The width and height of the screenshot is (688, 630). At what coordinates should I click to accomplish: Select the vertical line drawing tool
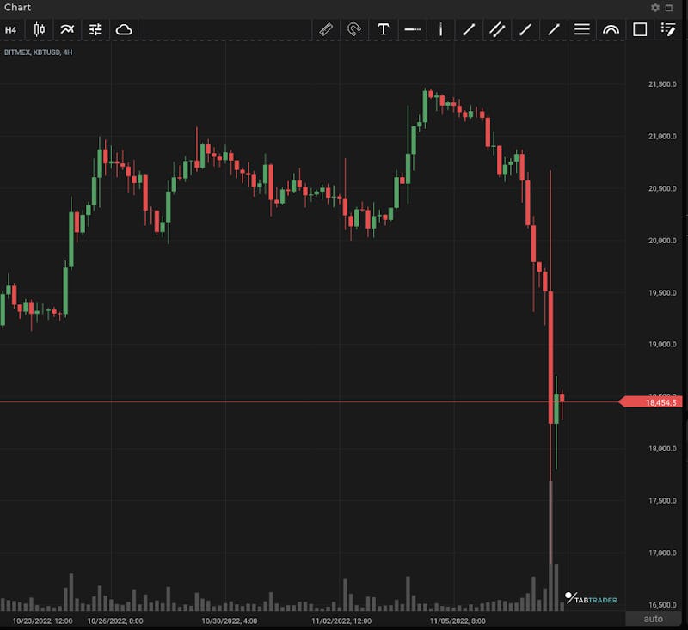440,29
